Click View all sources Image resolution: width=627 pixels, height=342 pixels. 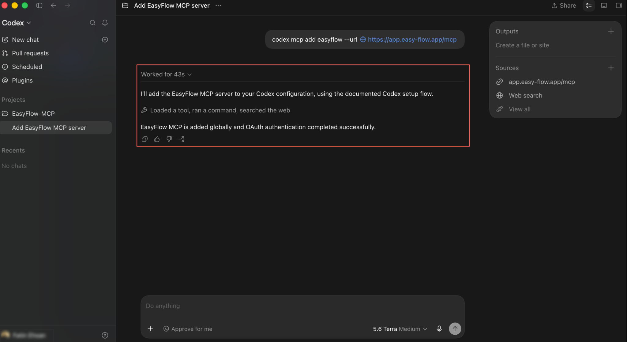tap(520, 109)
